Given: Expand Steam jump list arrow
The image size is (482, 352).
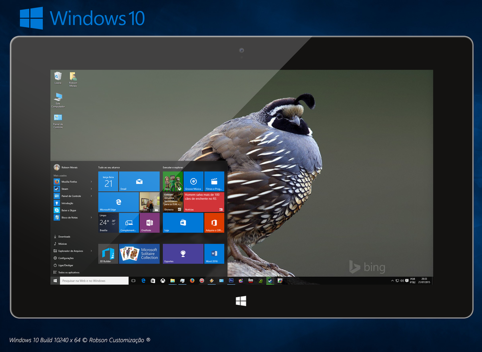Looking at the screenshot, I should (91, 189).
